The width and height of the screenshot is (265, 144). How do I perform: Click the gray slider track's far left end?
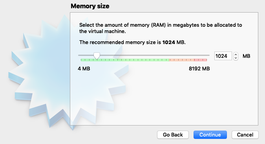[79, 55]
